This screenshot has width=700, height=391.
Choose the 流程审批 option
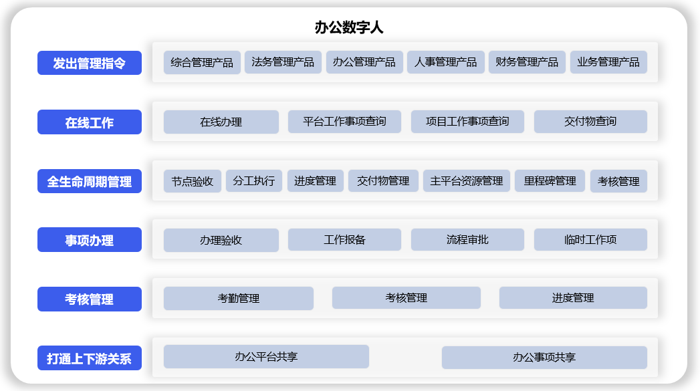tap(467, 239)
